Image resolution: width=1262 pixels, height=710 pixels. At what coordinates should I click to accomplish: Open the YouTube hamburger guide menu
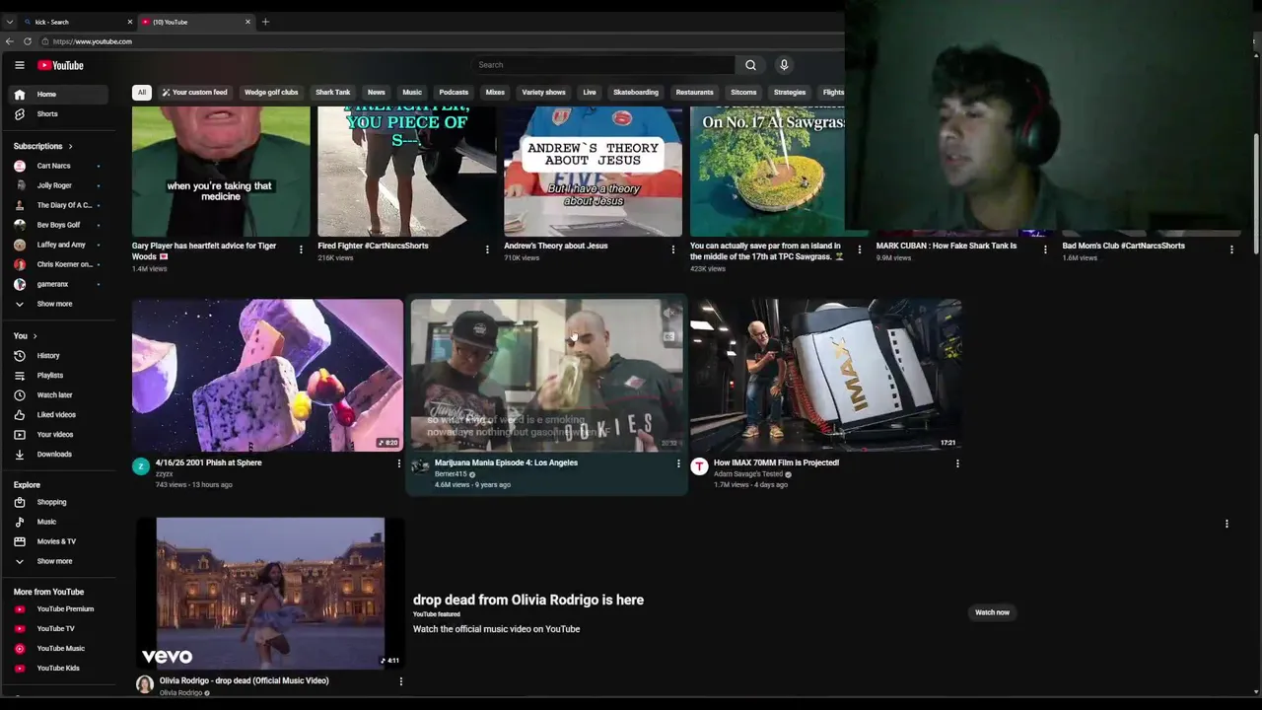click(19, 65)
